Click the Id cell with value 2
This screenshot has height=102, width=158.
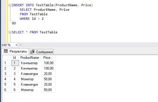[x=15, y=68]
